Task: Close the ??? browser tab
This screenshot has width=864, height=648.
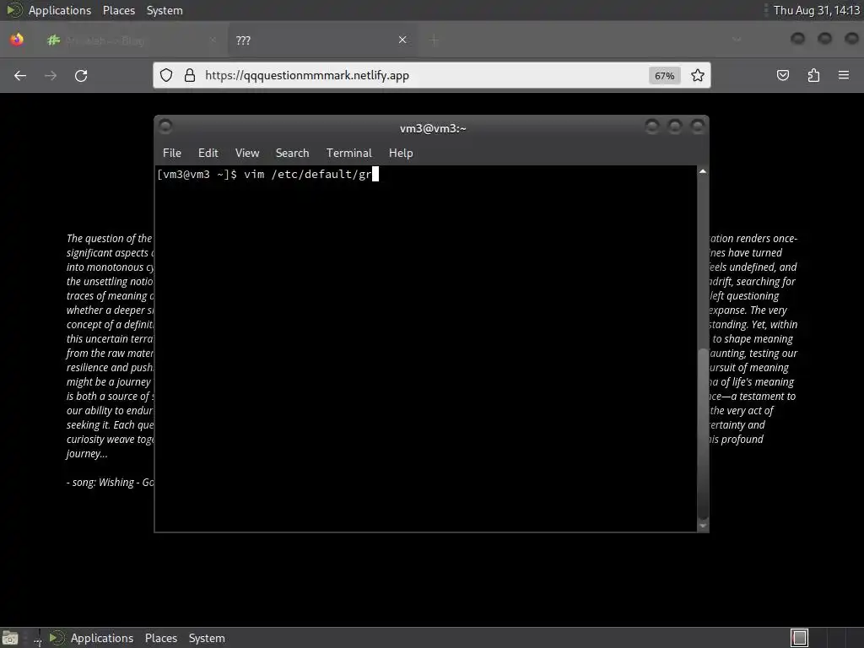Action: pyautogui.click(x=402, y=40)
